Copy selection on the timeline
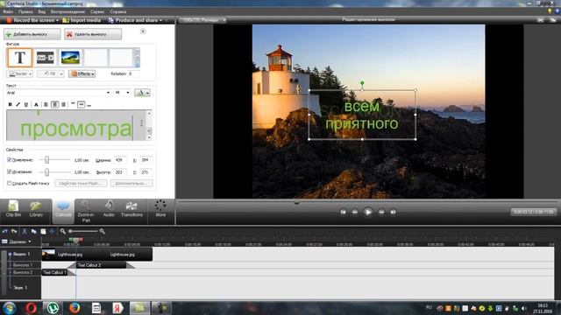 (33, 231)
